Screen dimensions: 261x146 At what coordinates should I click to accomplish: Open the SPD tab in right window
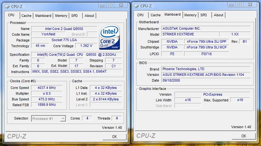(204, 15)
